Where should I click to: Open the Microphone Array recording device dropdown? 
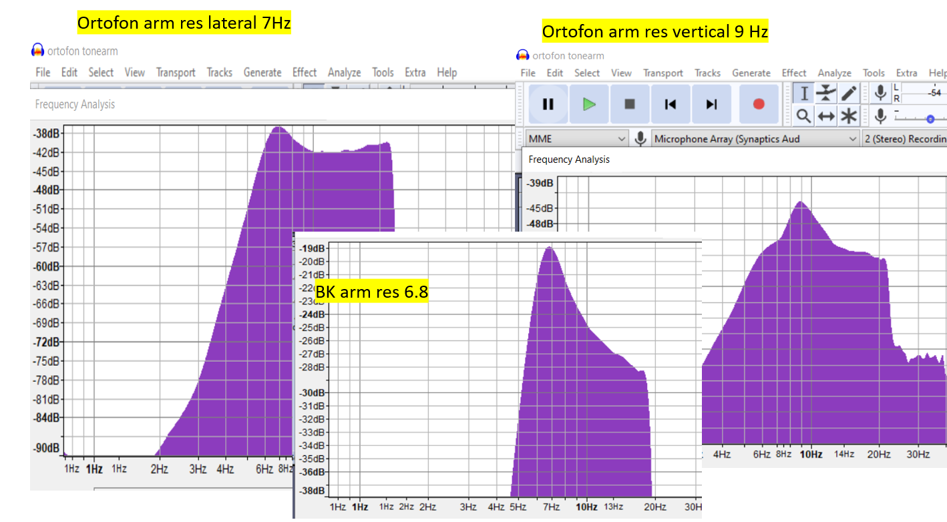click(755, 139)
